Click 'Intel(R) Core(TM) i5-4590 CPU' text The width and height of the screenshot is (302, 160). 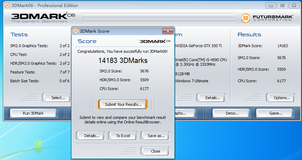[201, 60]
